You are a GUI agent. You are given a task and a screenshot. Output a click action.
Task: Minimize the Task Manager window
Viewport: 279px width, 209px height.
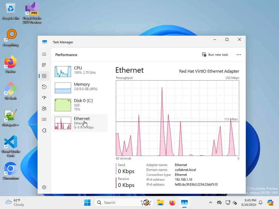(x=215, y=40)
